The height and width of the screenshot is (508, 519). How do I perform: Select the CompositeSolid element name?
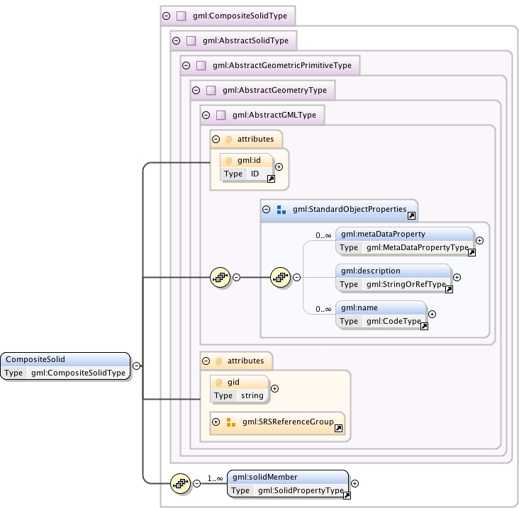(x=35, y=359)
